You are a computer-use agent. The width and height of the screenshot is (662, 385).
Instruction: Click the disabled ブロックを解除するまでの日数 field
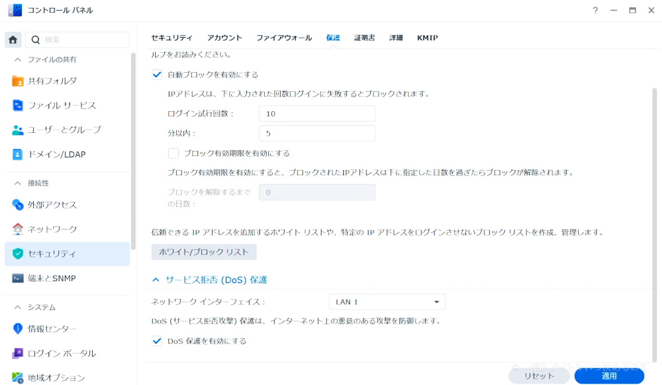(x=317, y=192)
